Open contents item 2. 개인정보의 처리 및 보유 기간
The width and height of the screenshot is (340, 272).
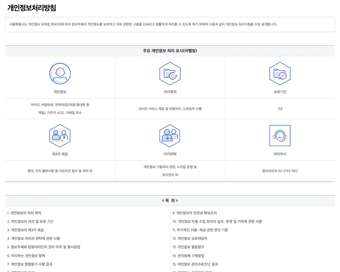tap(30, 222)
